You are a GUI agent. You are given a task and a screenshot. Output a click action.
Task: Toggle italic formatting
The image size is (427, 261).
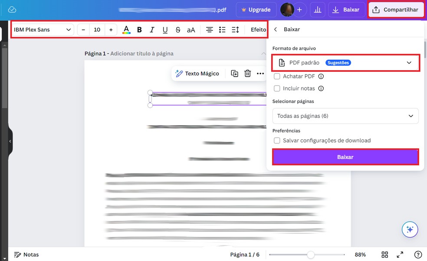[x=152, y=29]
